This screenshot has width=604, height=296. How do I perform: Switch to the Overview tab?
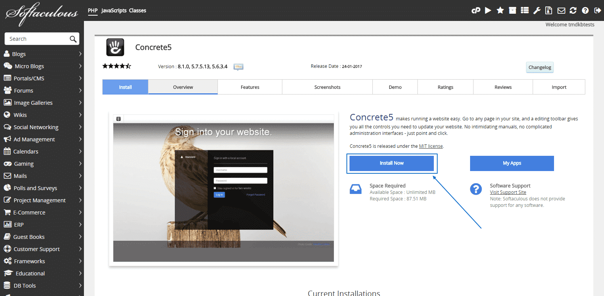coord(183,87)
